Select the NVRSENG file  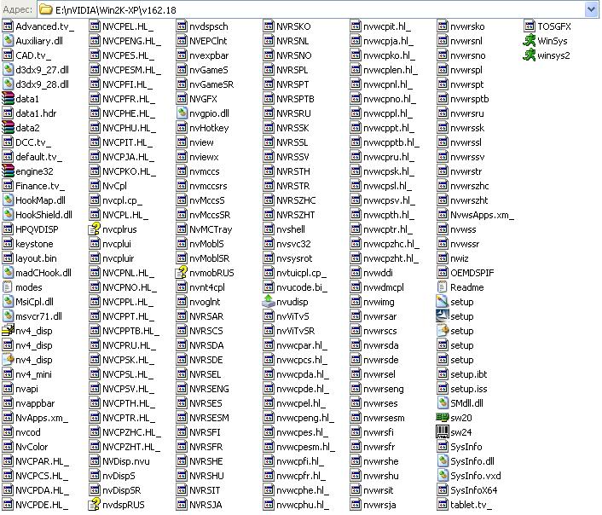click(202, 389)
